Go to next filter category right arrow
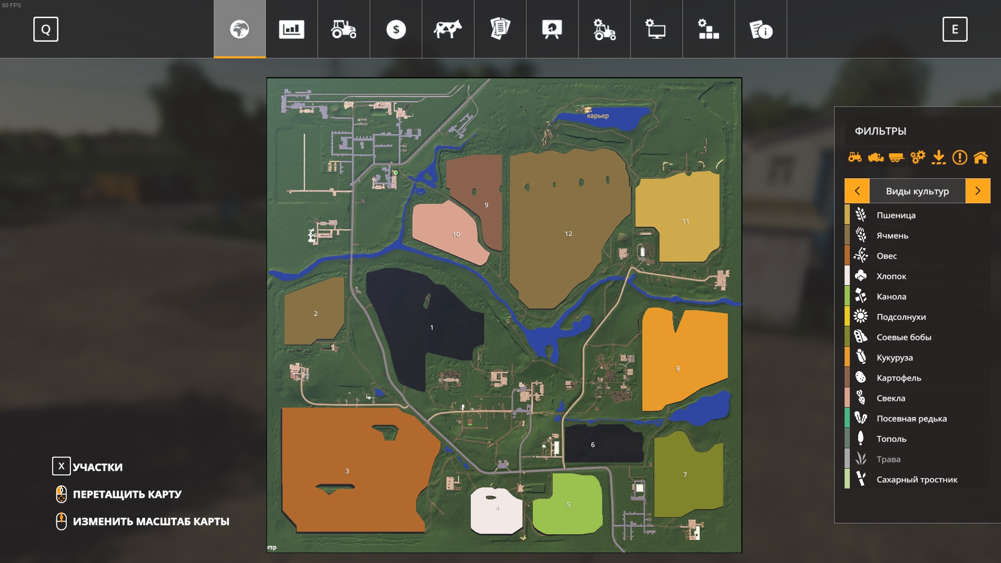 click(x=978, y=191)
